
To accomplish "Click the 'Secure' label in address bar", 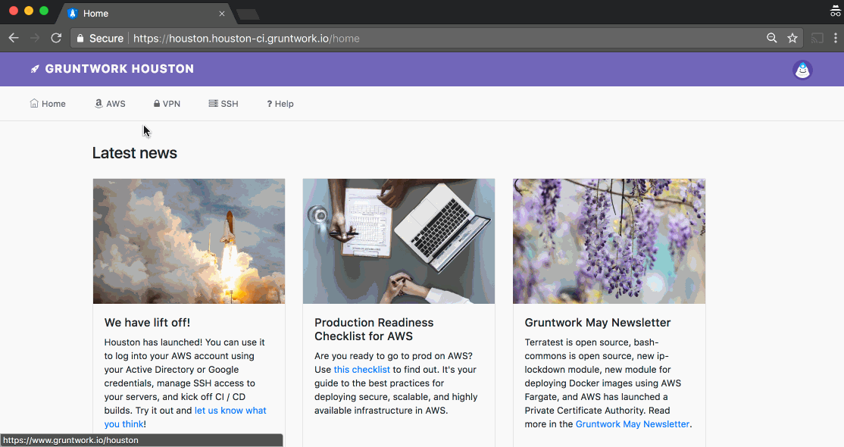I will coord(106,38).
